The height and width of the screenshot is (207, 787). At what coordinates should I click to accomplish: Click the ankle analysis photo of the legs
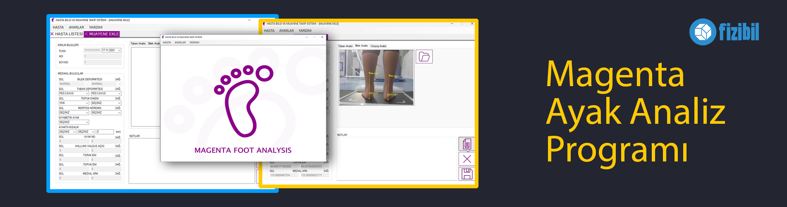(376, 77)
